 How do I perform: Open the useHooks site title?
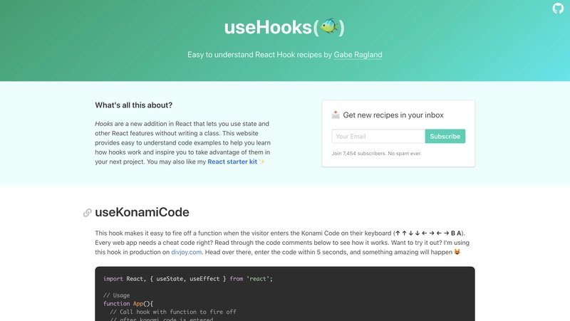click(x=284, y=27)
